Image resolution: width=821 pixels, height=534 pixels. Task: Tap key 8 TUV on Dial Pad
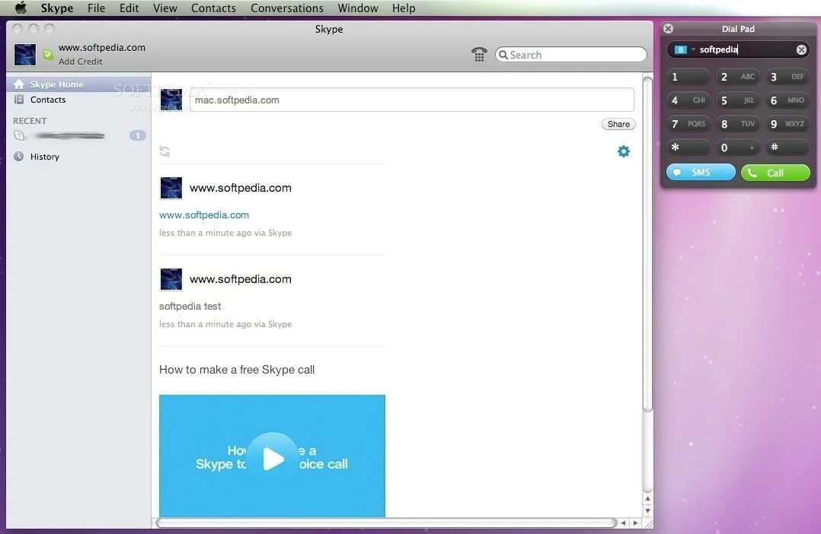(738, 124)
